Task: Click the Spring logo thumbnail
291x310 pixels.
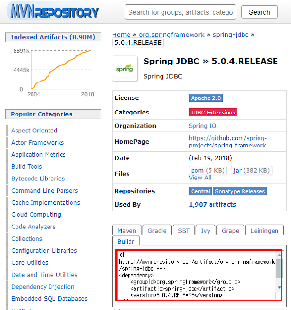Action: click(125, 68)
